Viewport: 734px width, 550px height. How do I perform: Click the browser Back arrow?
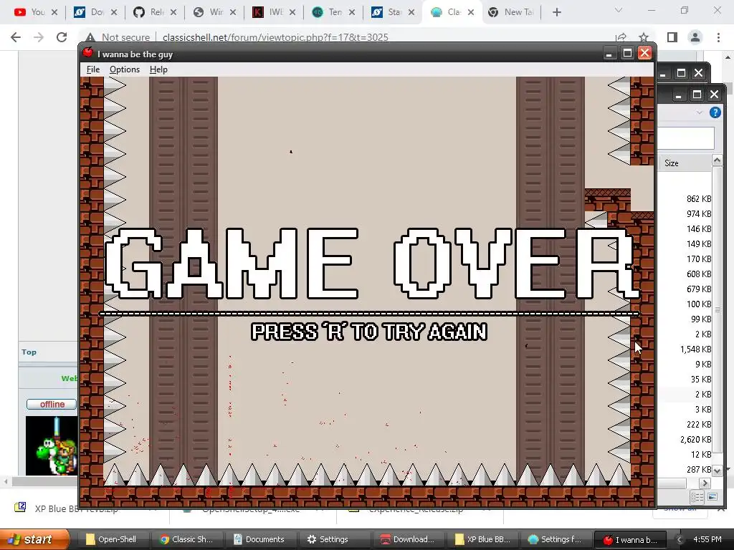pyautogui.click(x=16, y=37)
